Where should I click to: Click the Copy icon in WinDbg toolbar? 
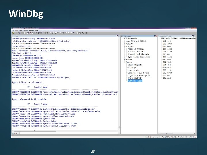coord(20,33)
